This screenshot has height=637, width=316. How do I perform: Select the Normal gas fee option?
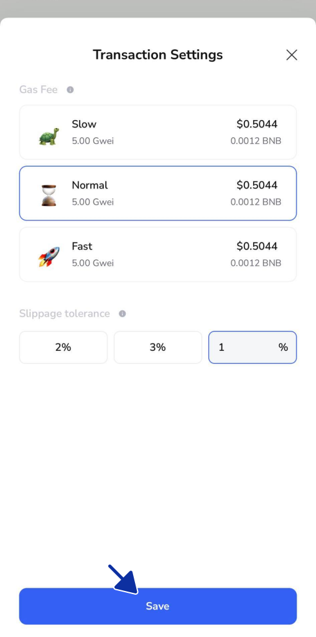[x=158, y=193]
